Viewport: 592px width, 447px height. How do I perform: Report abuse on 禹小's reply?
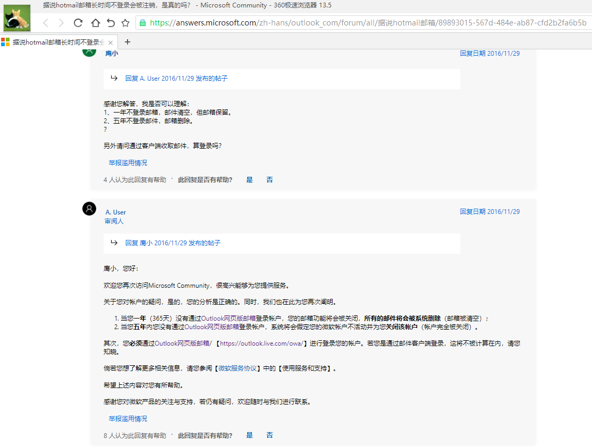[x=128, y=163]
